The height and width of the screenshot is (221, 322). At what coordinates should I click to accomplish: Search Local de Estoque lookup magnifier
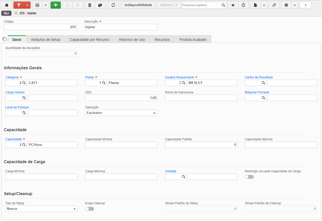tap(24, 113)
